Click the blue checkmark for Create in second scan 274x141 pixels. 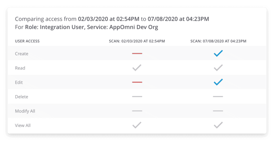click(x=218, y=53)
